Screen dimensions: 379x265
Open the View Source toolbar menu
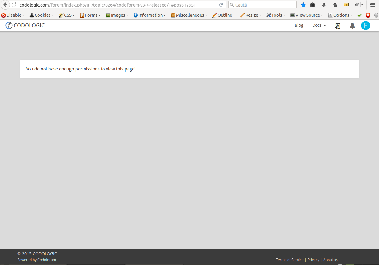pos(307,15)
